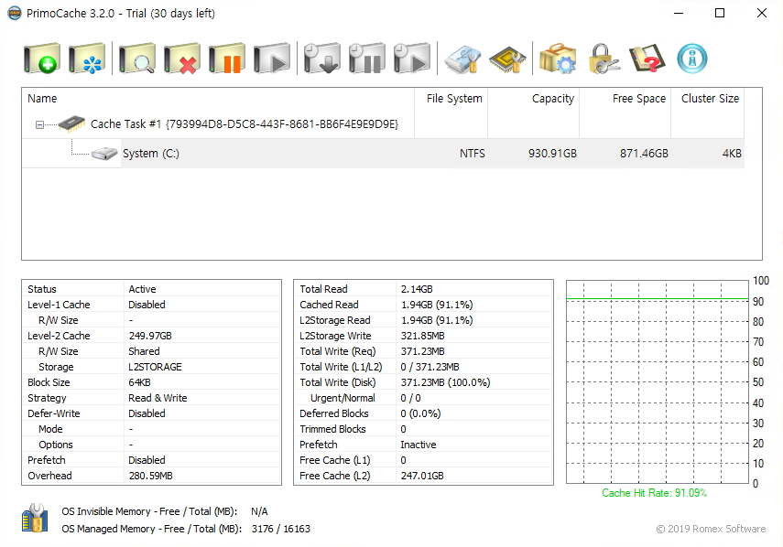Click the Prefetch status value Inactive
This screenshot has height=547, width=783.
coord(419,445)
